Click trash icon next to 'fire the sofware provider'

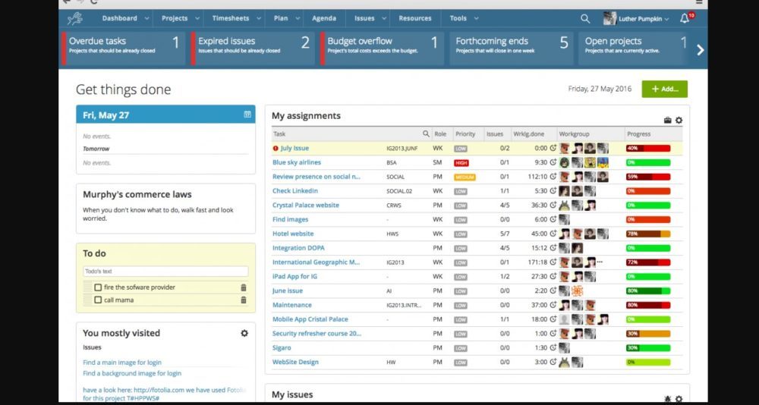point(243,287)
